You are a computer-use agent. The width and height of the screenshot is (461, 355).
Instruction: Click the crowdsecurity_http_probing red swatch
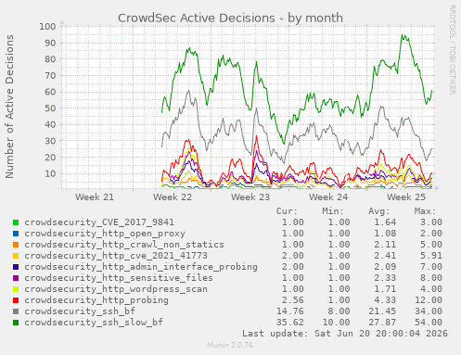pos(16,300)
